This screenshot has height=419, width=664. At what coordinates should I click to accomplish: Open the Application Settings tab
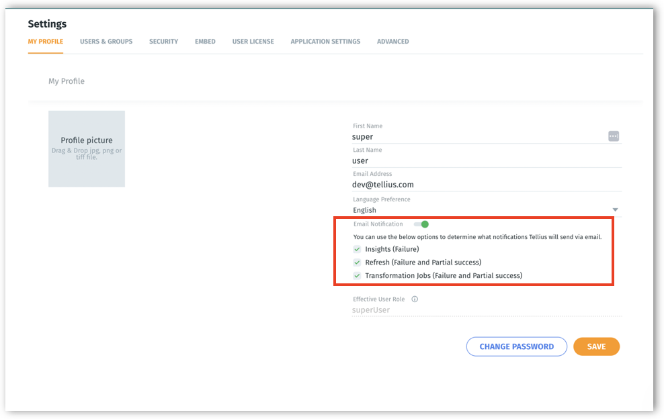[325, 42]
